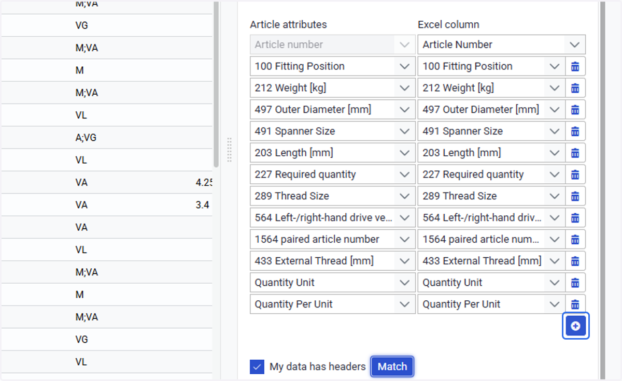Delete the Quantity Per Unit mapping row
The height and width of the screenshot is (381, 622).
tap(575, 304)
